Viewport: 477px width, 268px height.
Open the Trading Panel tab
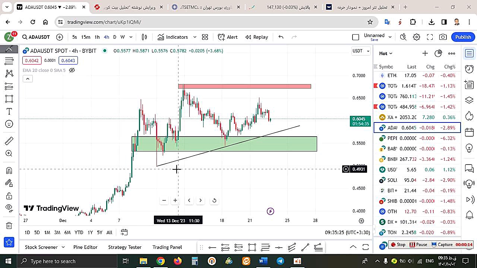pyautogui.click(x=167, y=247)
